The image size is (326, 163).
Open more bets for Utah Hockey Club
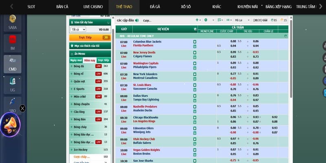[x=195, y=139]
